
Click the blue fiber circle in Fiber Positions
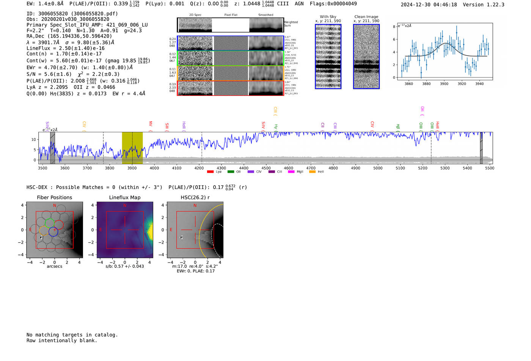click(x=53, y=231)
